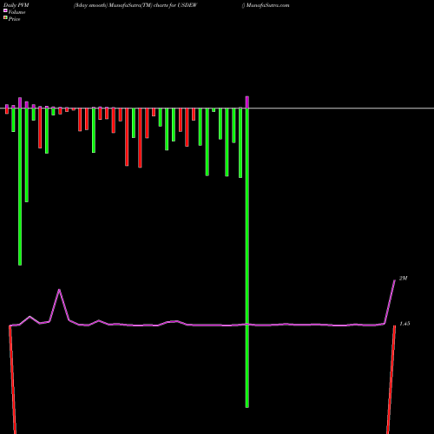Select the last green bar before the tall spike
This screenshot has height=434, width=434.
point(240,143)
